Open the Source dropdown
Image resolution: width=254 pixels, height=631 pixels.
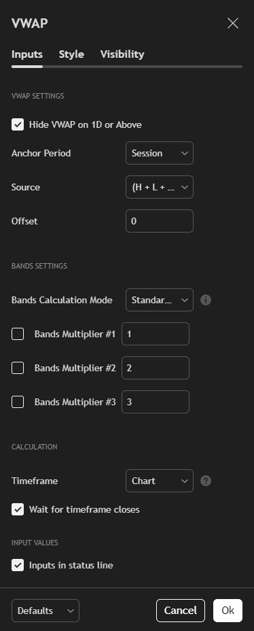click(160, 187)
